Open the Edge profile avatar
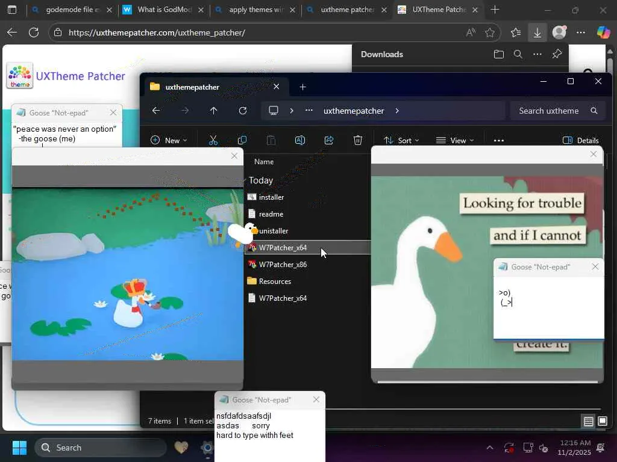The image size is (617, 462). point(559,32)
